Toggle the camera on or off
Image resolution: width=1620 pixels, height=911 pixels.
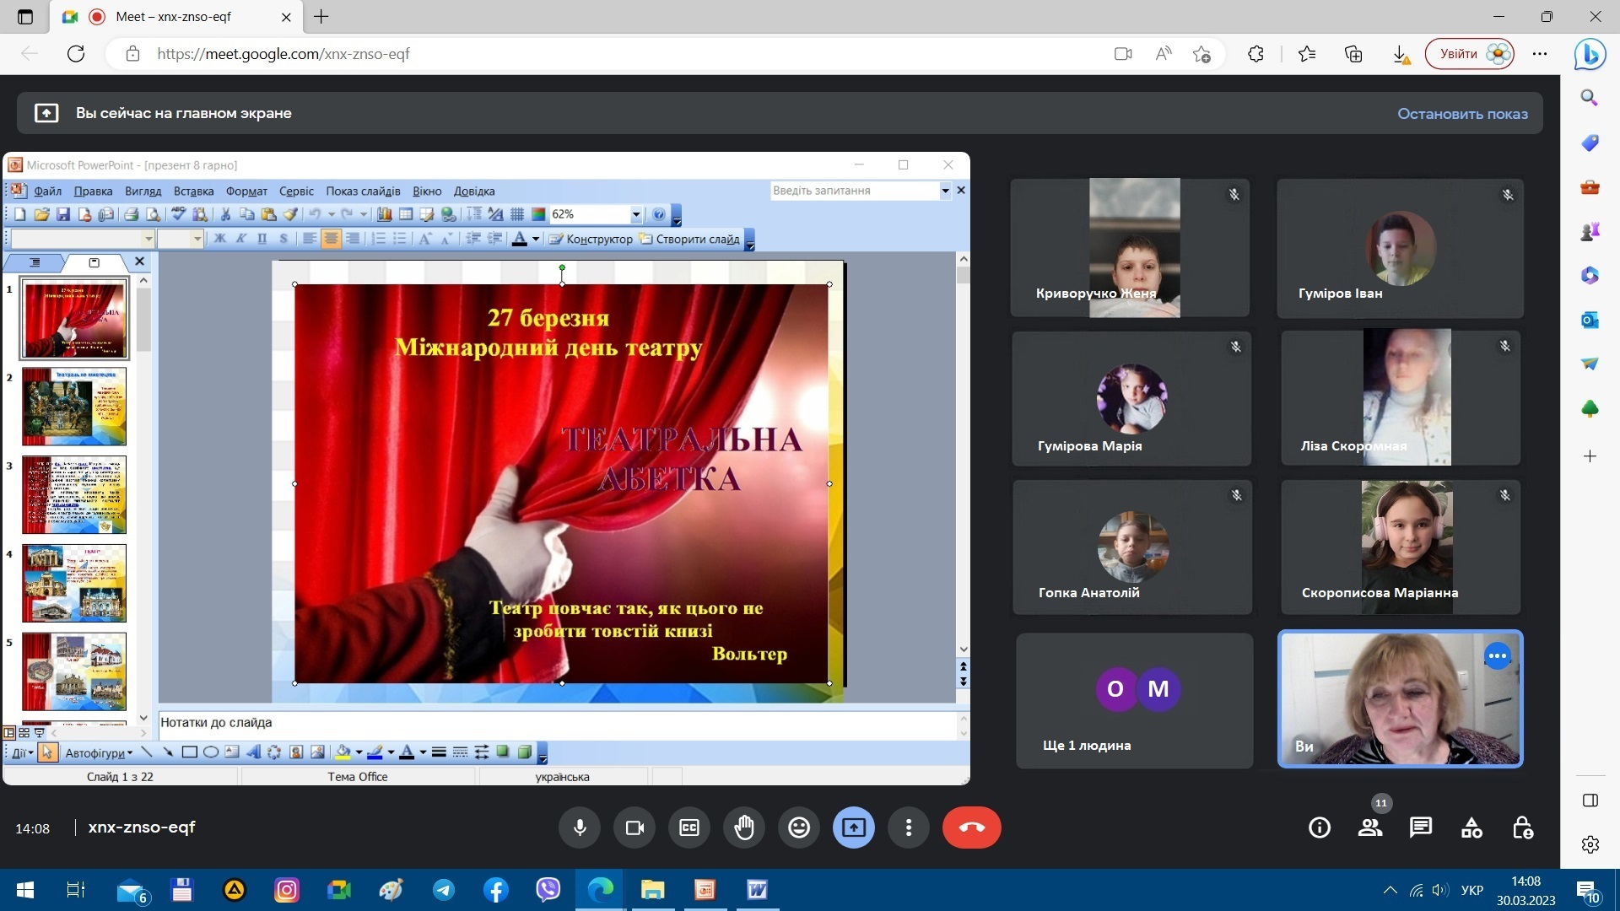(634, 827)
